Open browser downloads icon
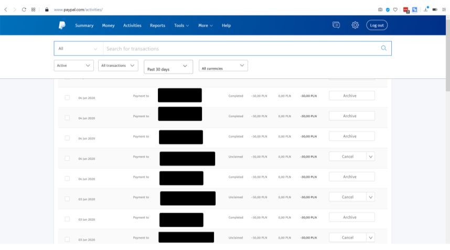Image resolution: width=450 pixels, height=250 pixels. click(425, 9)
